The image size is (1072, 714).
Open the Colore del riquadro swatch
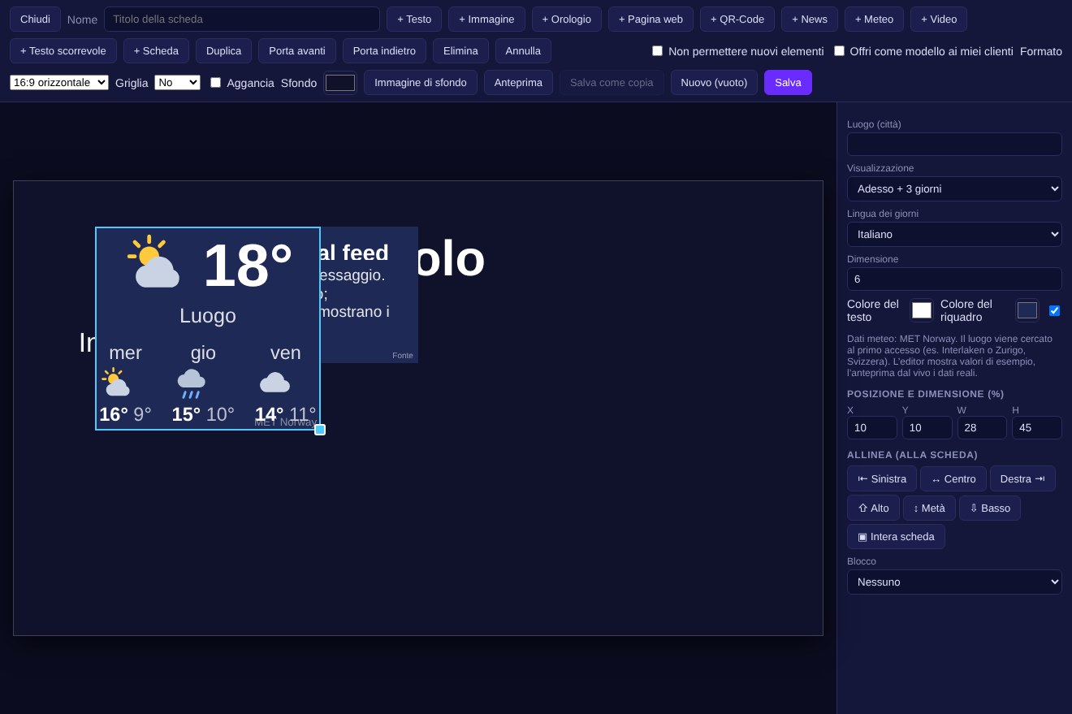1027,310
